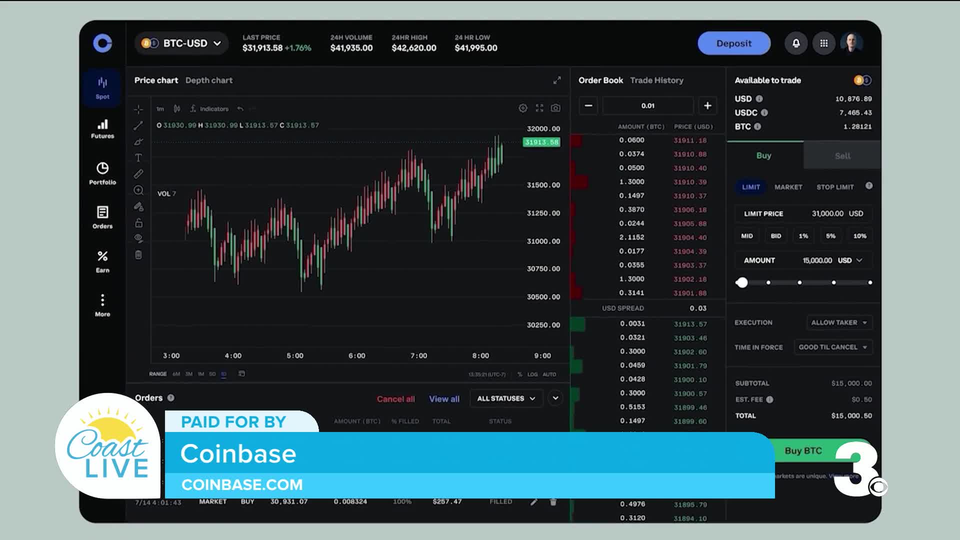The image size is (960, 540).
Task: Select the trend line drawing tool
Action: 138,125
